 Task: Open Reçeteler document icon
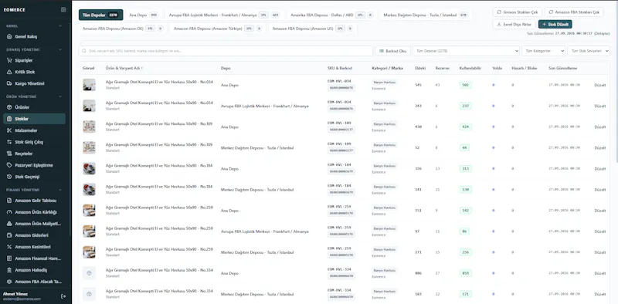(x=9, y=154)
